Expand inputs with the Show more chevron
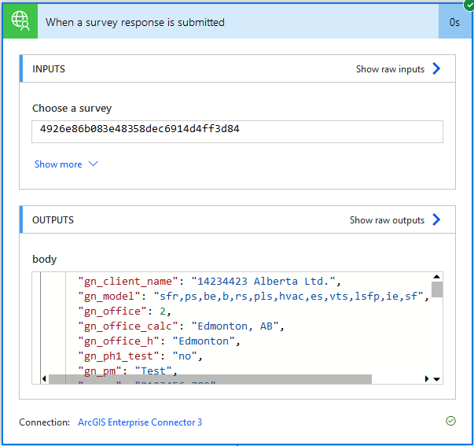 tap(94, 164)
